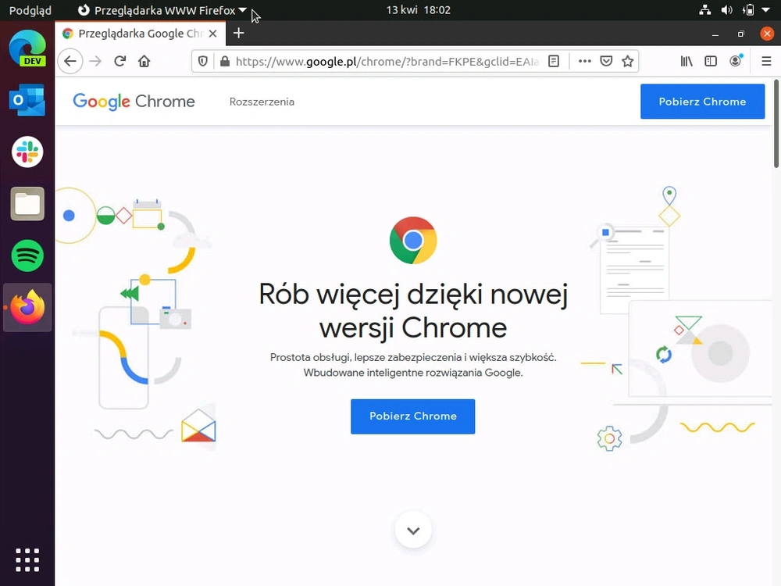Open the Podgląd activities overview
Image resolution: width=781 pixels, height=586 pixels.
30,10
